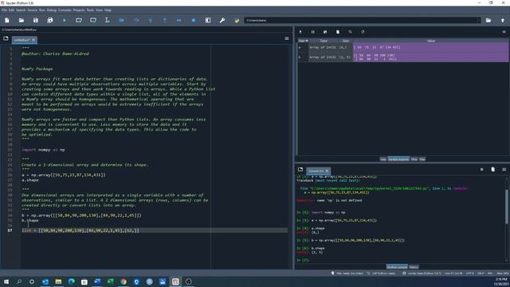Open the Edit menu

coord(11,10)
